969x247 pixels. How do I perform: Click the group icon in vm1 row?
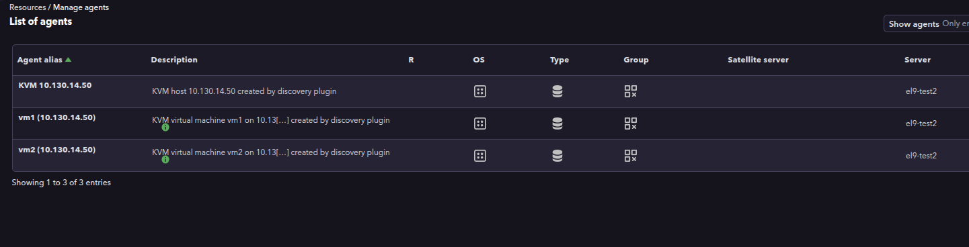pyautogui.click(x=630, y=123)
